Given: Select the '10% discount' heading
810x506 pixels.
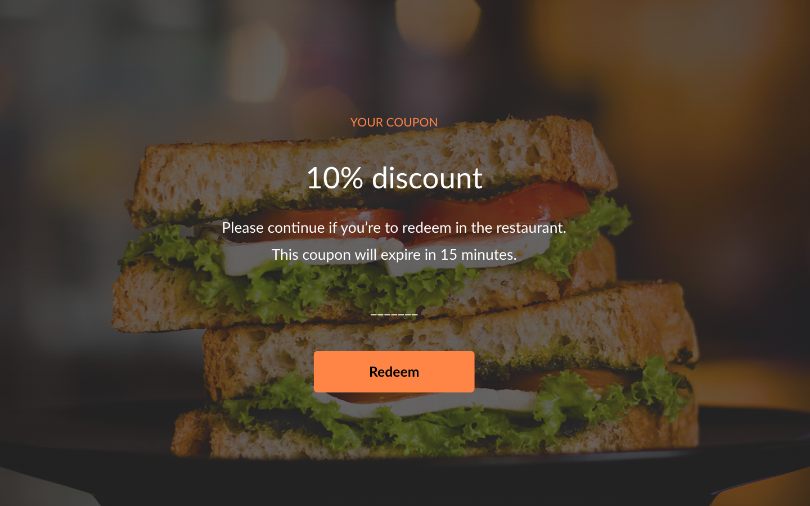Looking at the screenshot, I should (394, 178).
